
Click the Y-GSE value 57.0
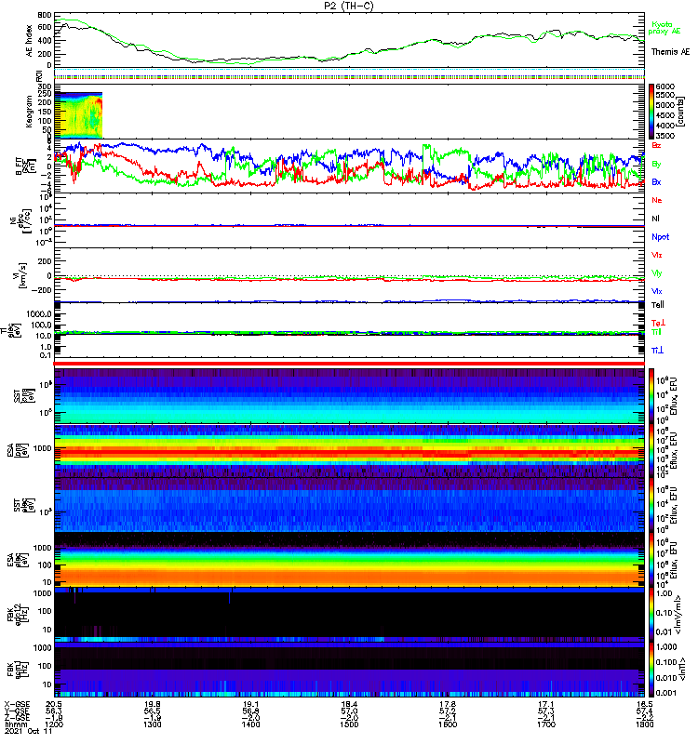349,711
